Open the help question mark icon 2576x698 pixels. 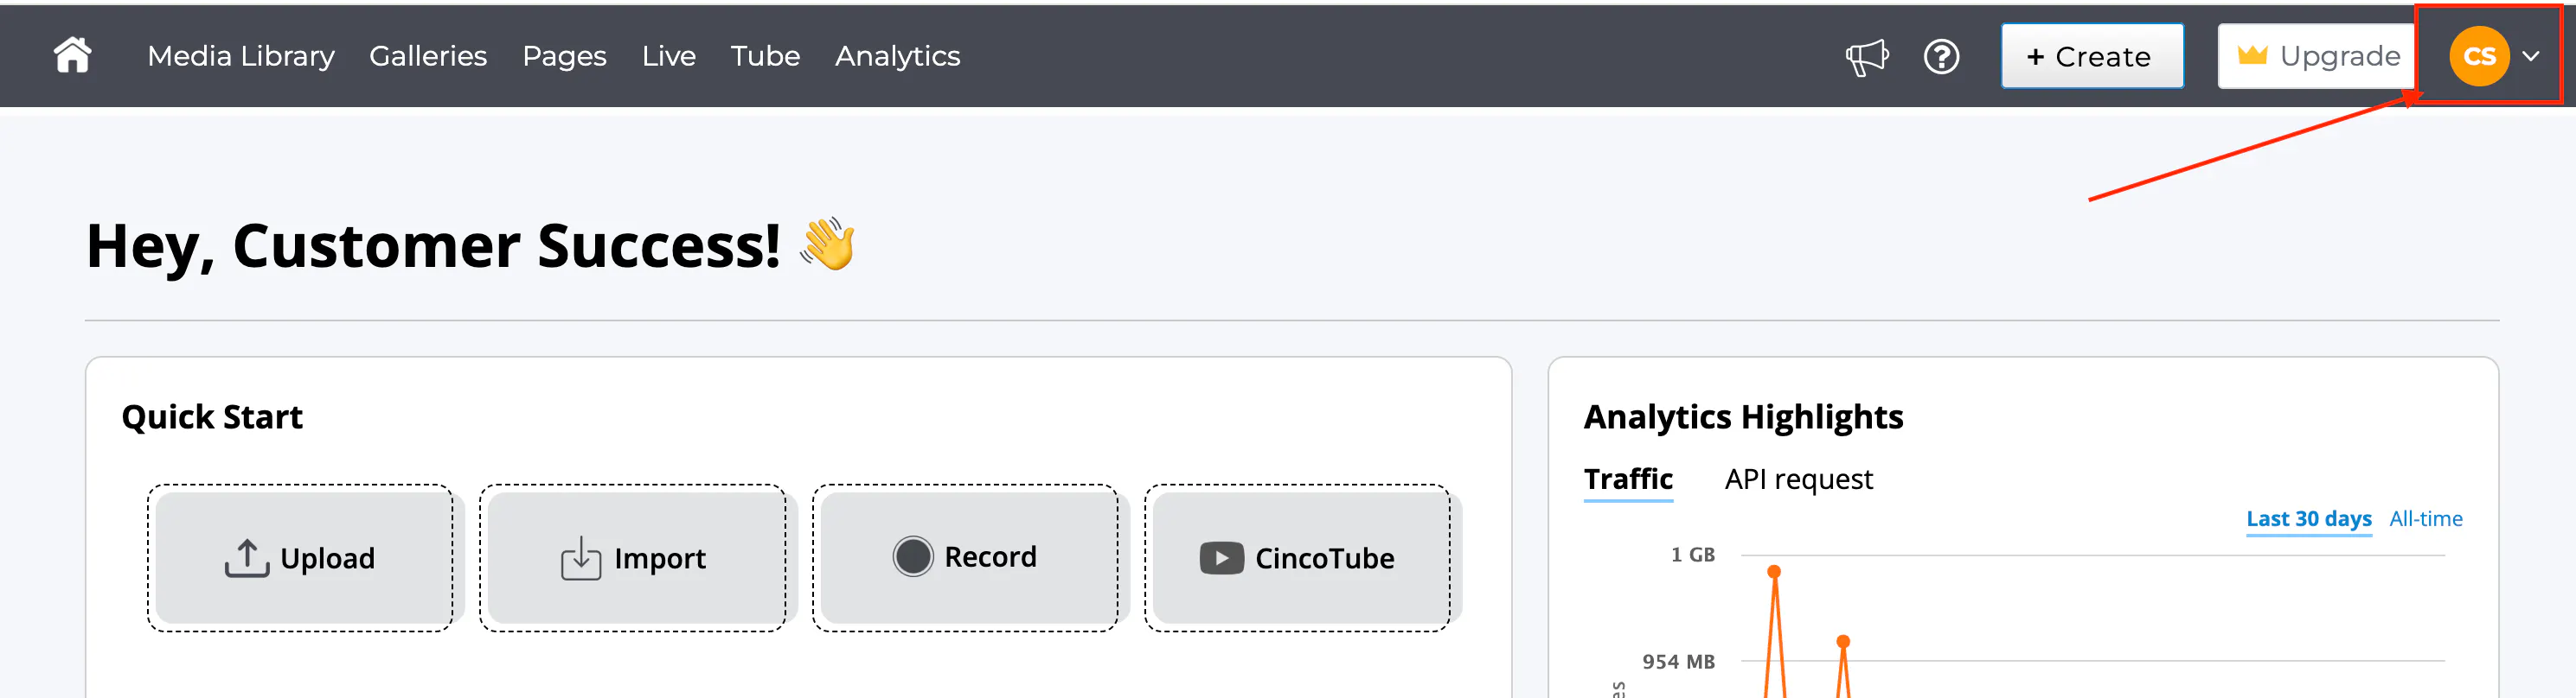coord(1941,57)
